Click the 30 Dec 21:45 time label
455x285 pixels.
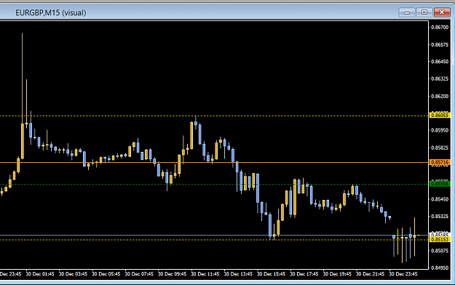(371, 273)
